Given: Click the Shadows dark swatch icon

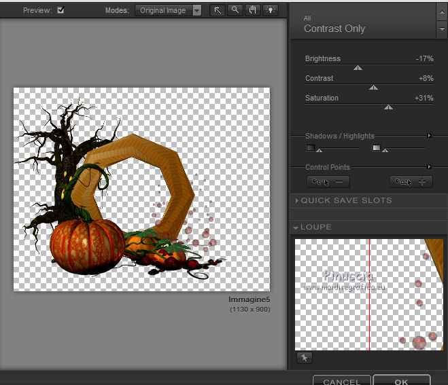Looking at the screenshot, I should tap(311, 147).
